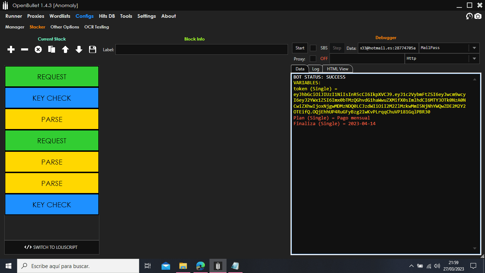Duplicate the selected block with copy icon
The image size is (485, 273).
52,50
